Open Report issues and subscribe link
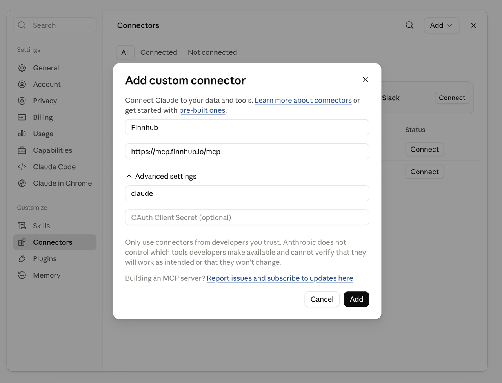 pyautogui.click(x=280, y=278)
